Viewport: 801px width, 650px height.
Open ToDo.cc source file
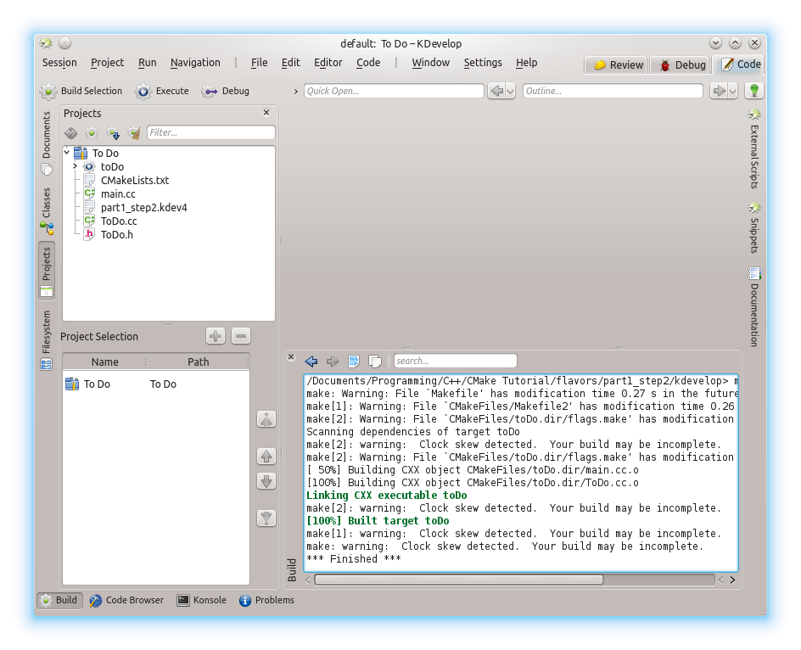coord(119,221)
